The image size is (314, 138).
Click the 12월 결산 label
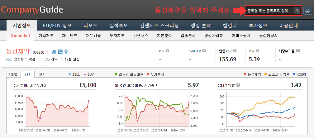(72, 59)
